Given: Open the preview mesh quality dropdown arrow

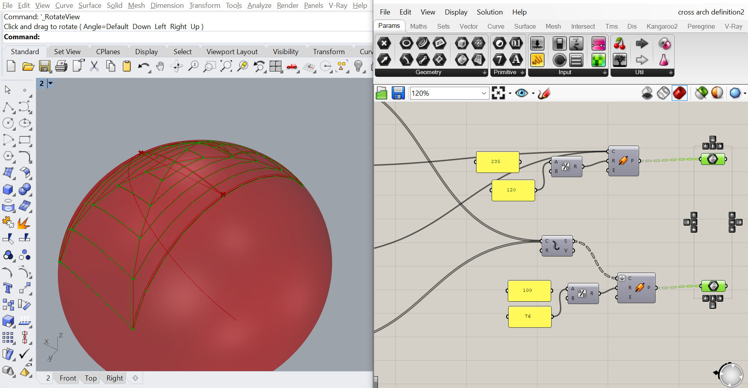Looking at the screenshot, I should click(744, 93).
